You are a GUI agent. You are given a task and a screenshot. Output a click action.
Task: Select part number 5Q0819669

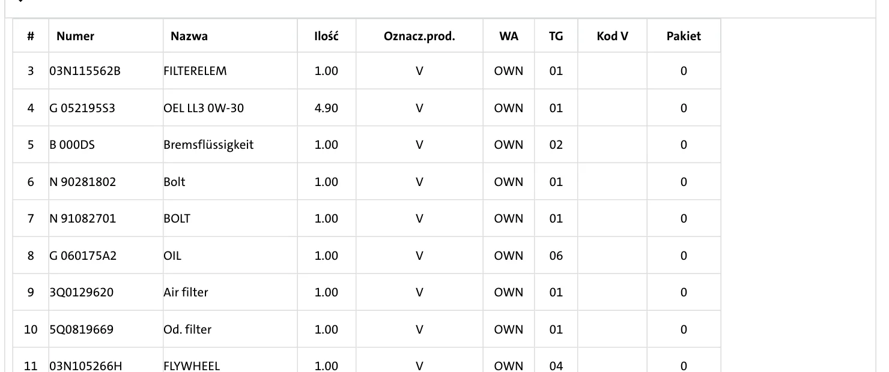[81, 330]
